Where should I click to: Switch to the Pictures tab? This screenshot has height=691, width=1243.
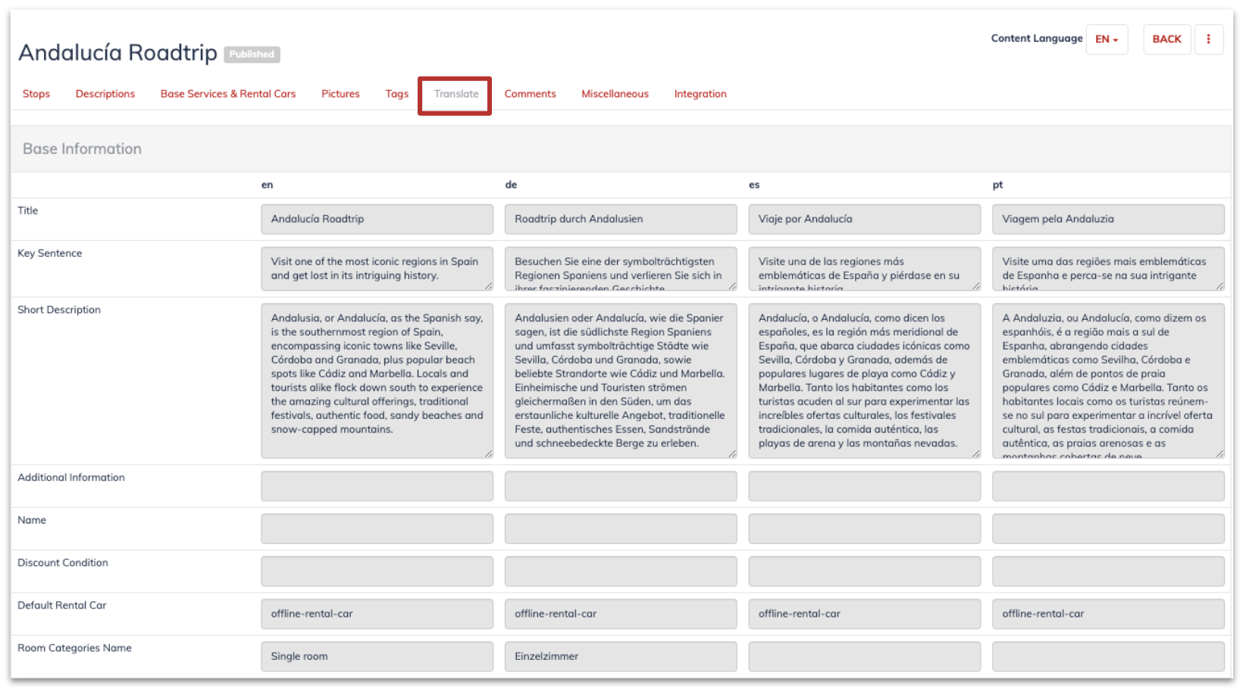click(x=340, y=94)
